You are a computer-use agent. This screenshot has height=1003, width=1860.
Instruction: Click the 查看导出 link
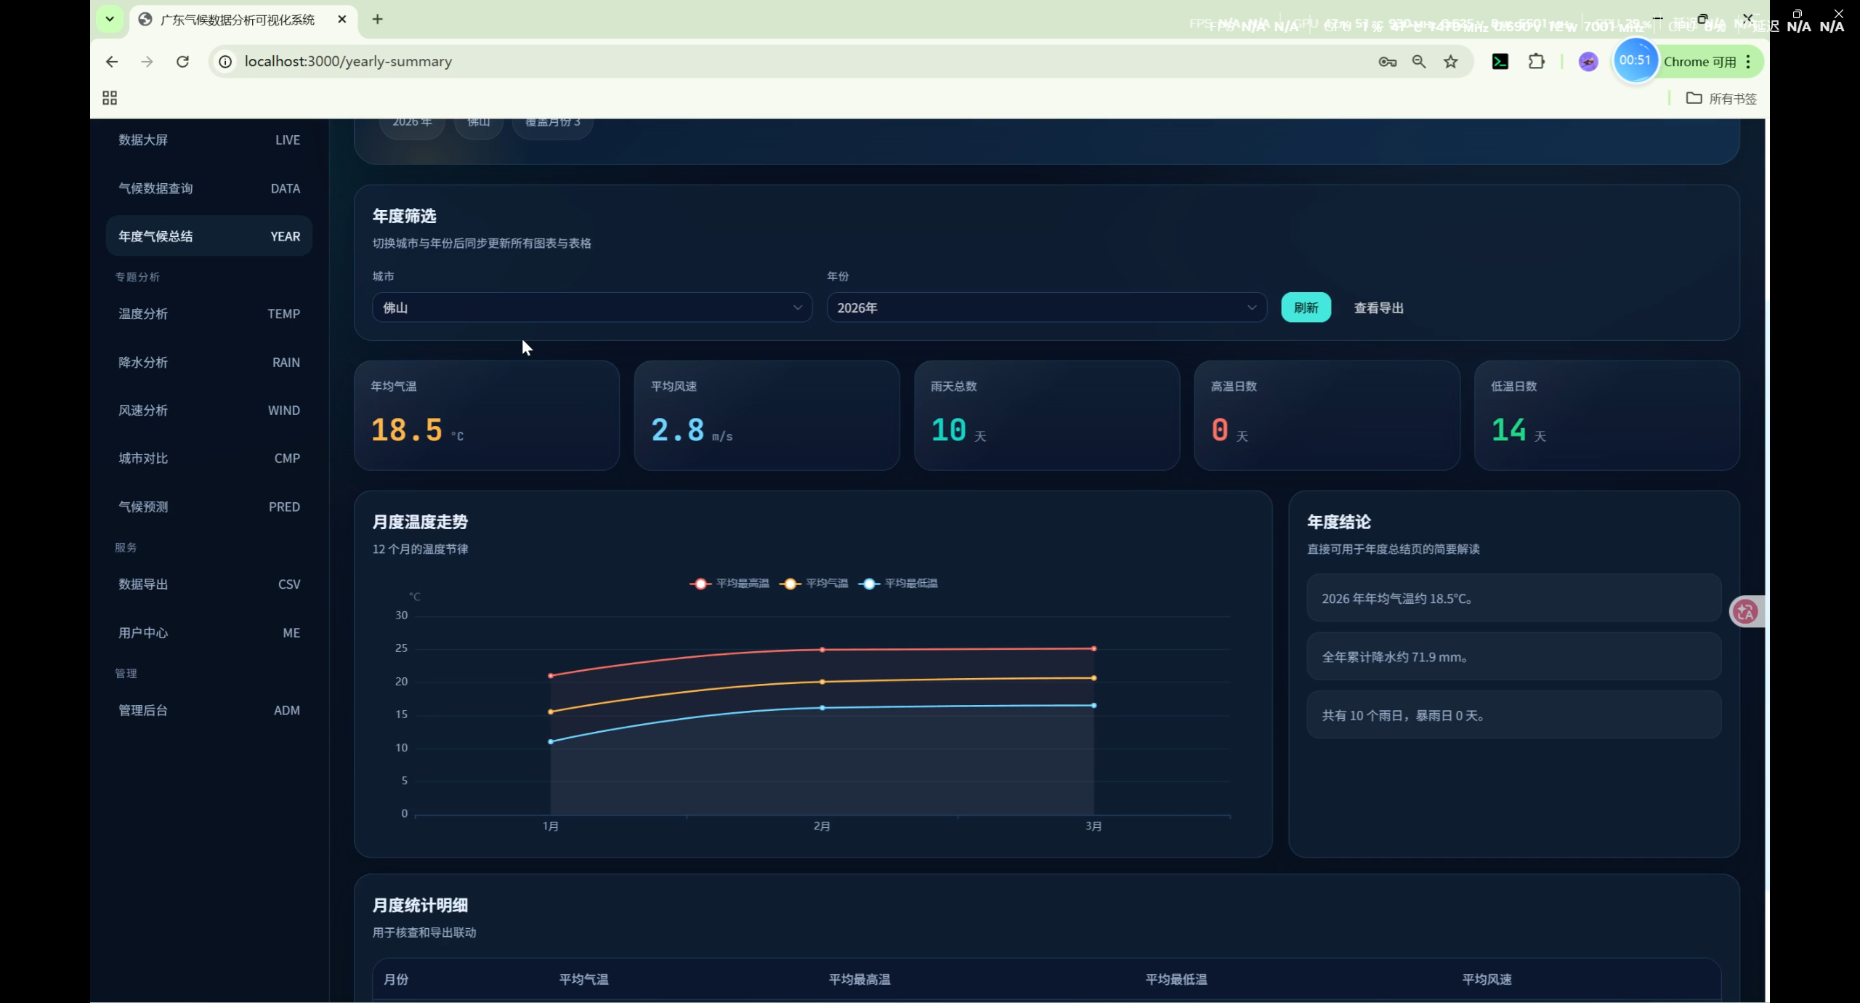pos(1378,308)
